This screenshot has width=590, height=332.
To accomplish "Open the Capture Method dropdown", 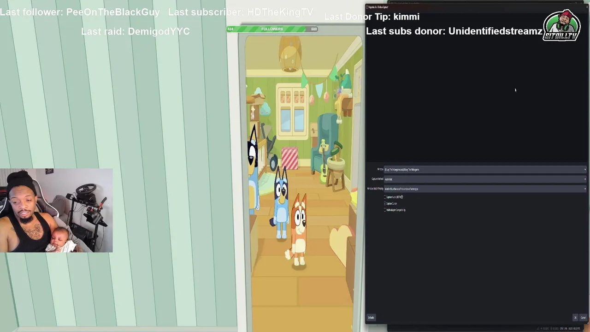I will [485, 179].
